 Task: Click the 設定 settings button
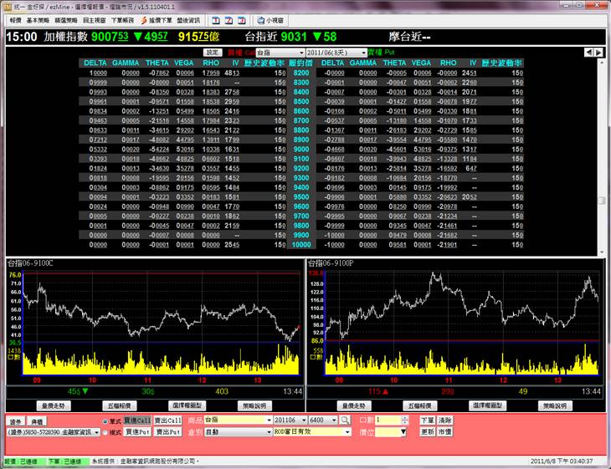tap(214, 52)
